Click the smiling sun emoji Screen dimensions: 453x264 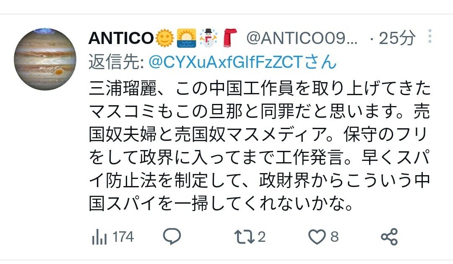click(165, 38)
